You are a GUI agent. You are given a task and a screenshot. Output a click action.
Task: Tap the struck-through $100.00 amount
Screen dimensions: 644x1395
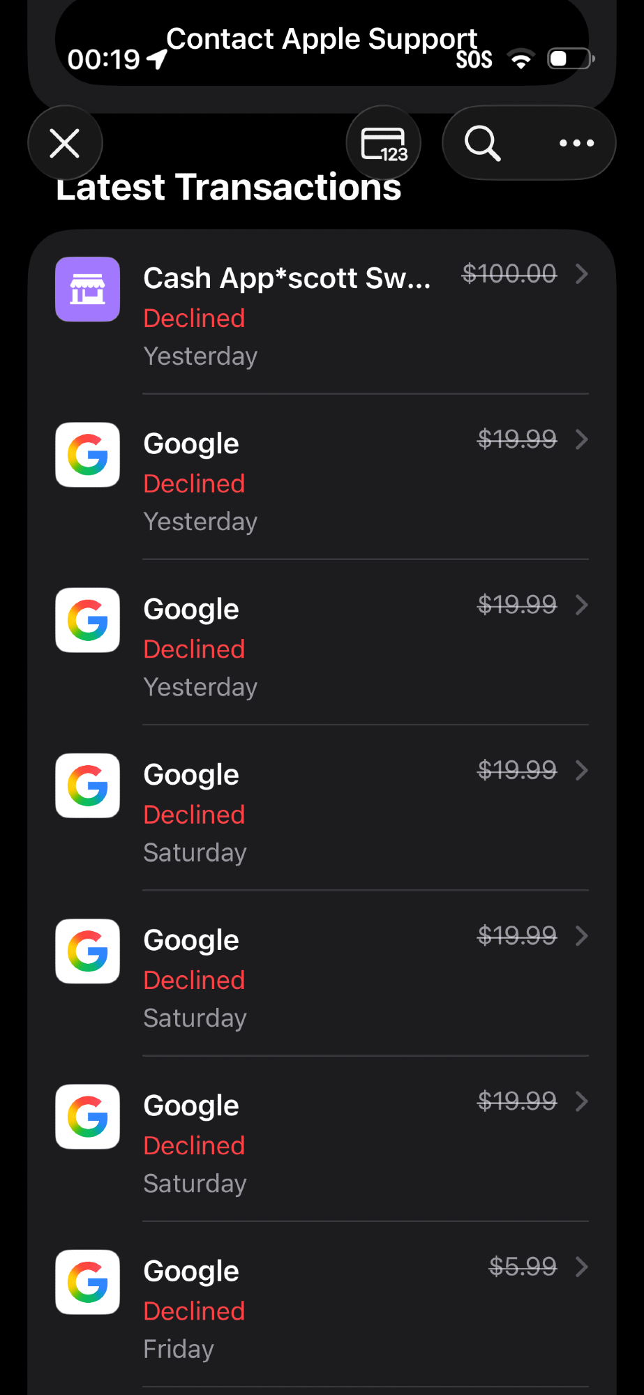[x=509, y=274]
